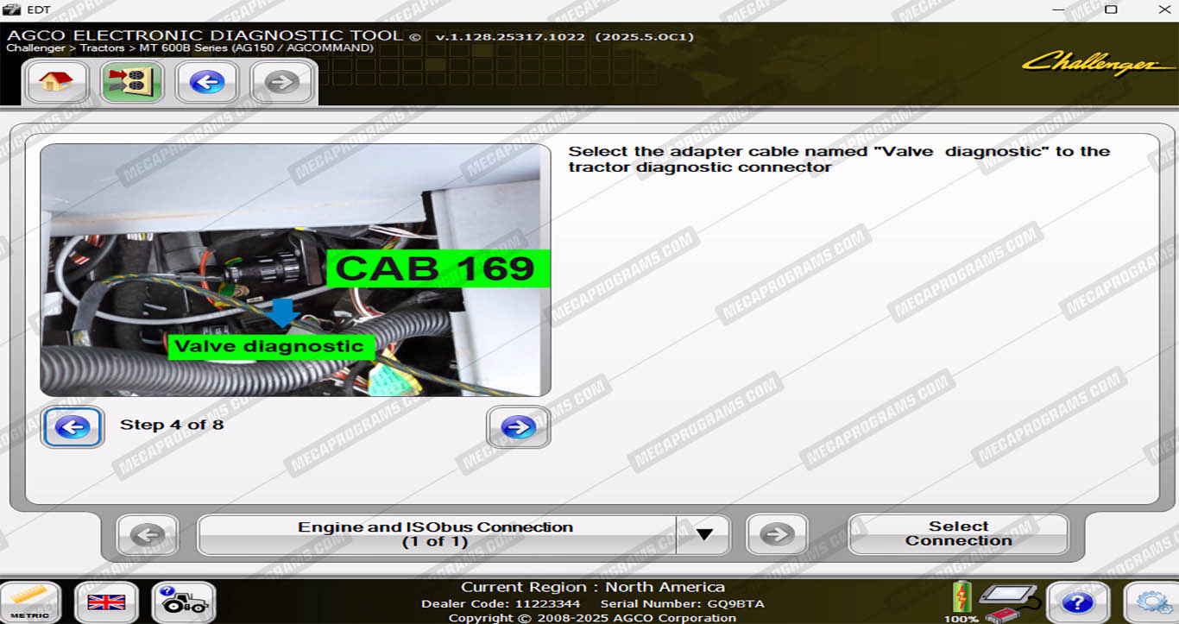Screen dimensions: 1179x624
Task: Check the battery level indicator at 100%
Action: coord(961,602)
